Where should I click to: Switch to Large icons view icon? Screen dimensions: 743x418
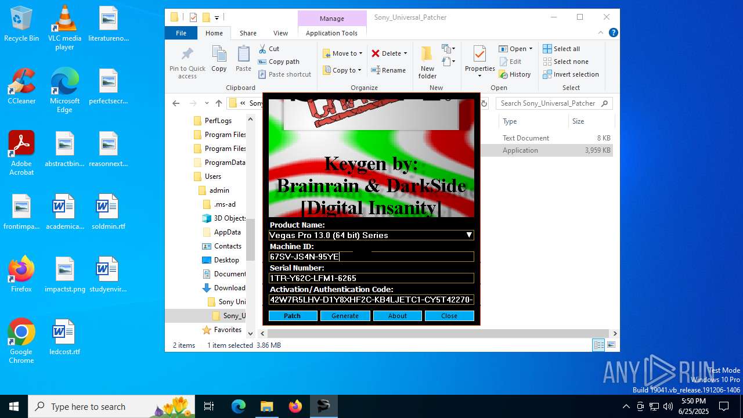611,345
